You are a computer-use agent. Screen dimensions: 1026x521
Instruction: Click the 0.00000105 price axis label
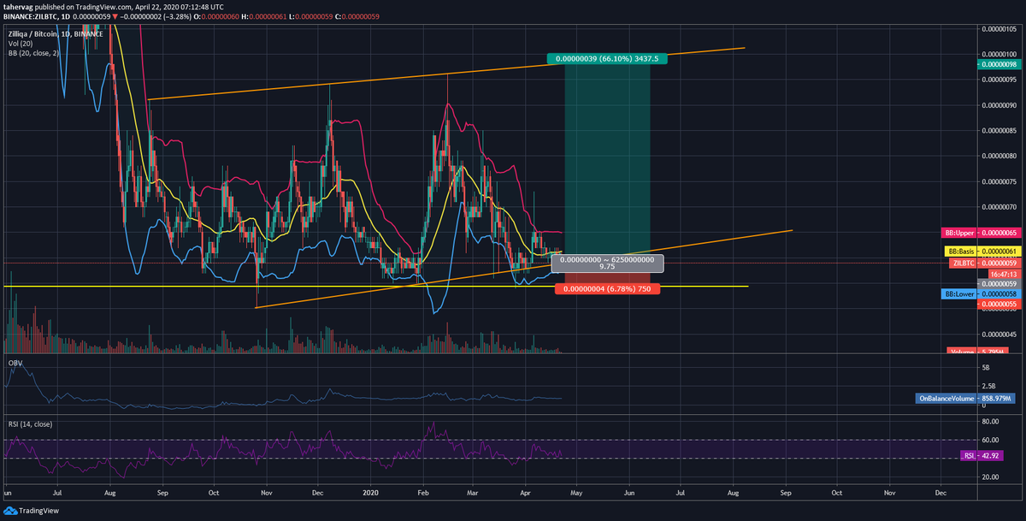tap(998, 29)
